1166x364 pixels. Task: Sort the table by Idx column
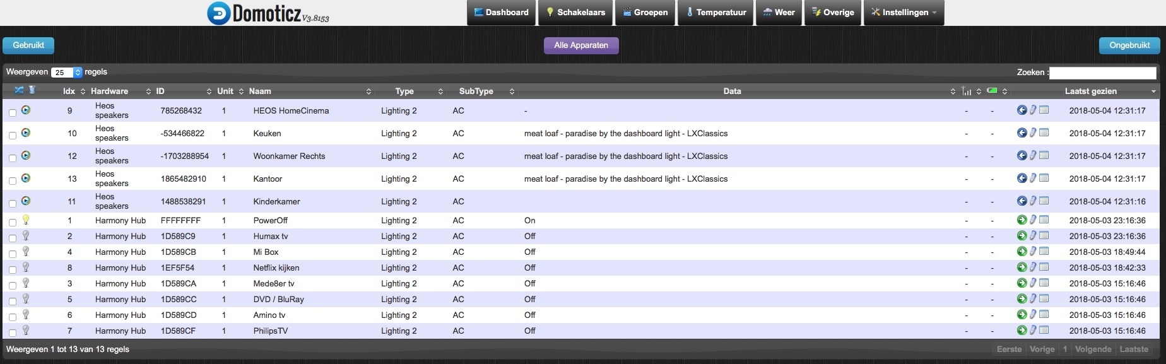click(74, 91)
